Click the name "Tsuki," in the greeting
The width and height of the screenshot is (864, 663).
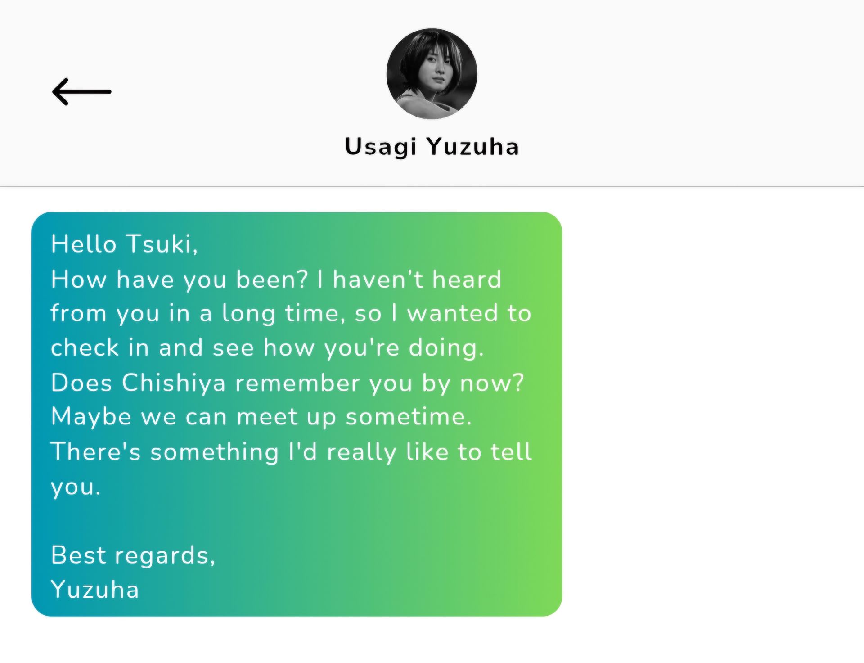point(162,244)
